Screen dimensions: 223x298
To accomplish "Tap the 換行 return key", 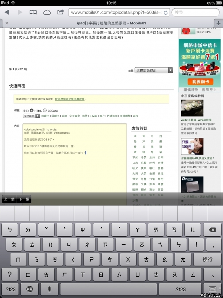I will click(207, 259).
